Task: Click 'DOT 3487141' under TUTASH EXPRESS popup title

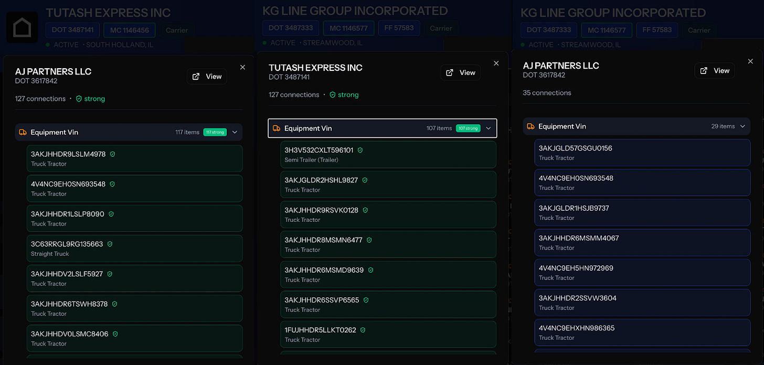Action: 289,77
